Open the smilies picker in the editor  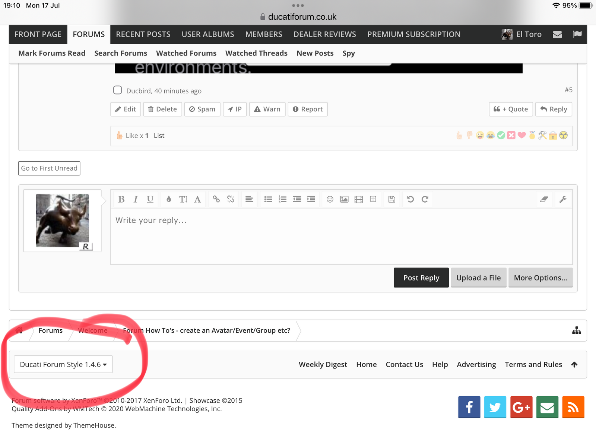click(x=330, y=199)
